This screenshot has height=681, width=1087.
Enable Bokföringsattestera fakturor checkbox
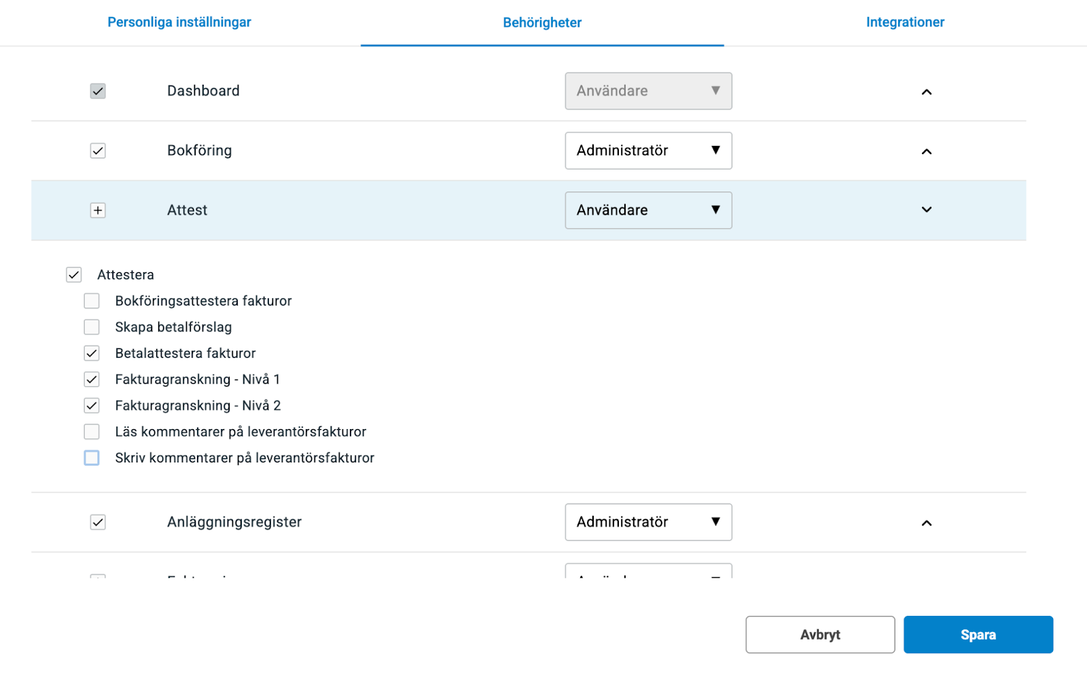click(x=92, y=301)
